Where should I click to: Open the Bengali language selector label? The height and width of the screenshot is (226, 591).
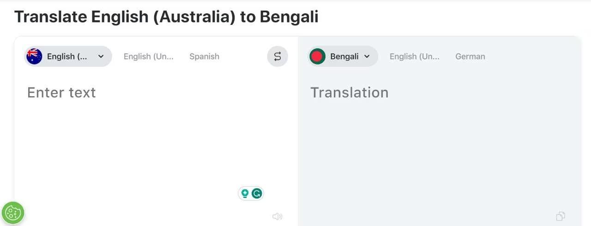[344, 57]
